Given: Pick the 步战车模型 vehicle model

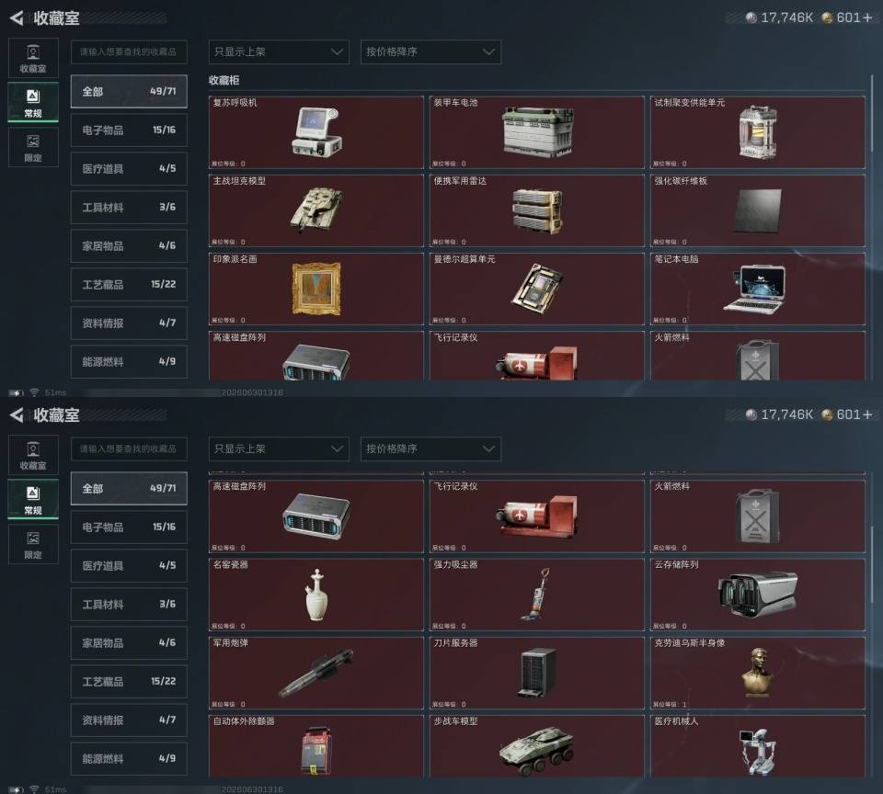Looking at the screenshot, I should tap(536, 746).
